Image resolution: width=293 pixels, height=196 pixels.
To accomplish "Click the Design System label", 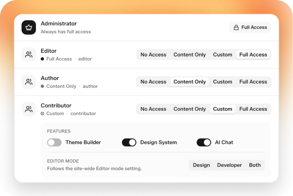I will 158,142.
